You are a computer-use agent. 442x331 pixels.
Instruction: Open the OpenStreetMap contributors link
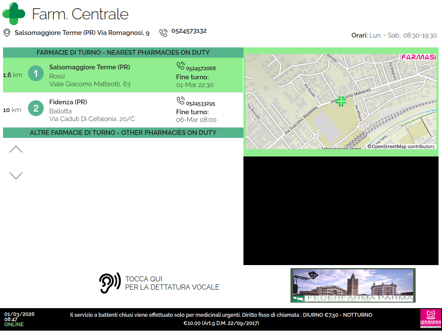401,147
